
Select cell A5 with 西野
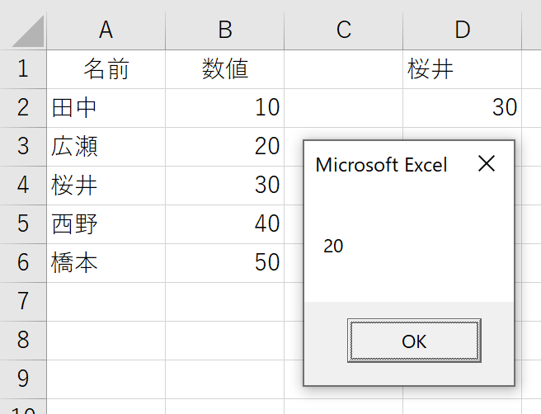point(106,224)
